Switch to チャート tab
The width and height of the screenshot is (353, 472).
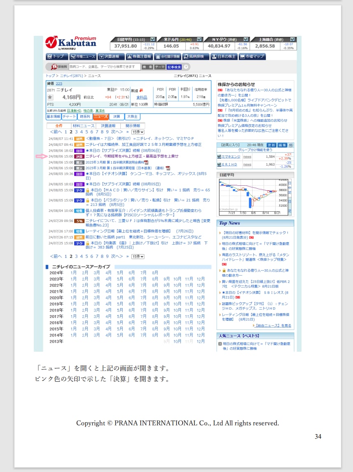point(69,117)
